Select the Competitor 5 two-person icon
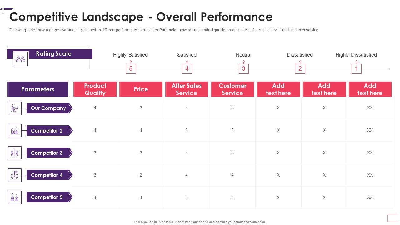 [15, 197]
